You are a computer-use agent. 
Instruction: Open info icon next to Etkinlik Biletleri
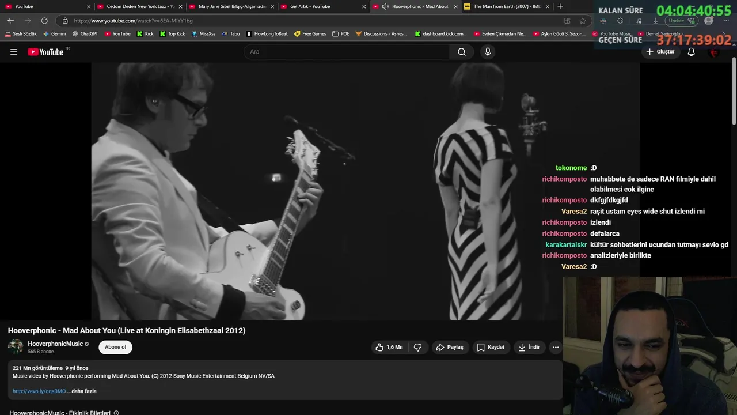coord(116,413)
